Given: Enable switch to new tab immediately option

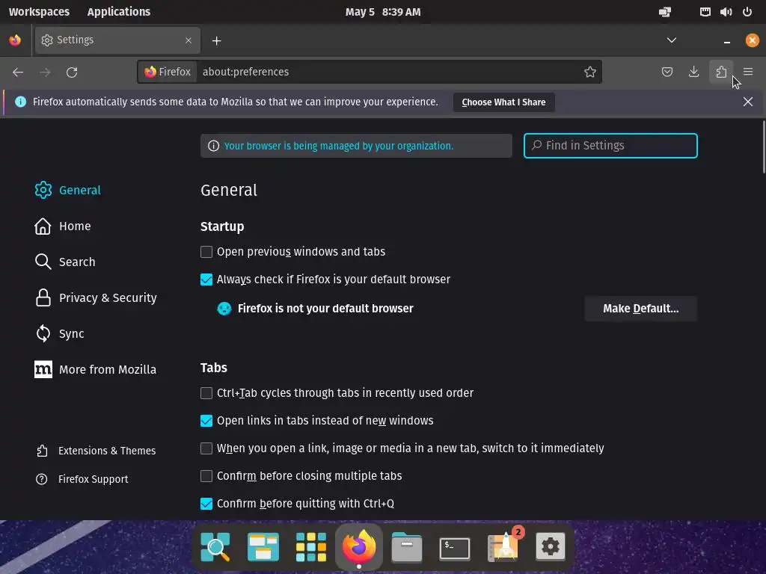Looking at the screenshot, I should pos(206,448).
